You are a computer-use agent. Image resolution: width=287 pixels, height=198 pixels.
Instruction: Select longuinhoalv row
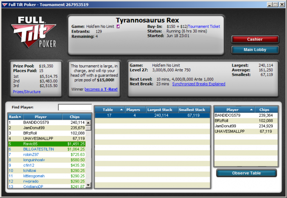coord(47,160)
